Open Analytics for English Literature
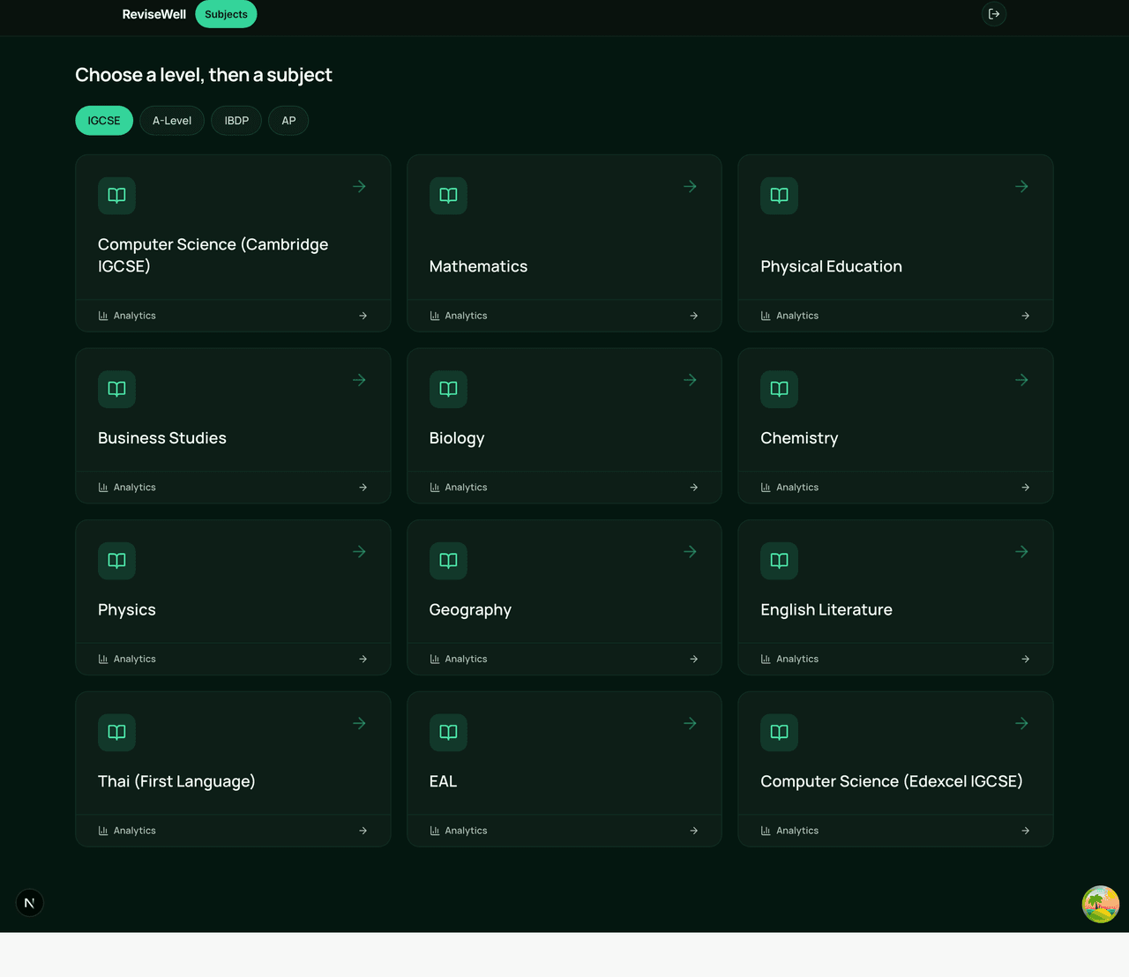The height and width of the screenshot is (977, 1129). [x=895, y=659]
